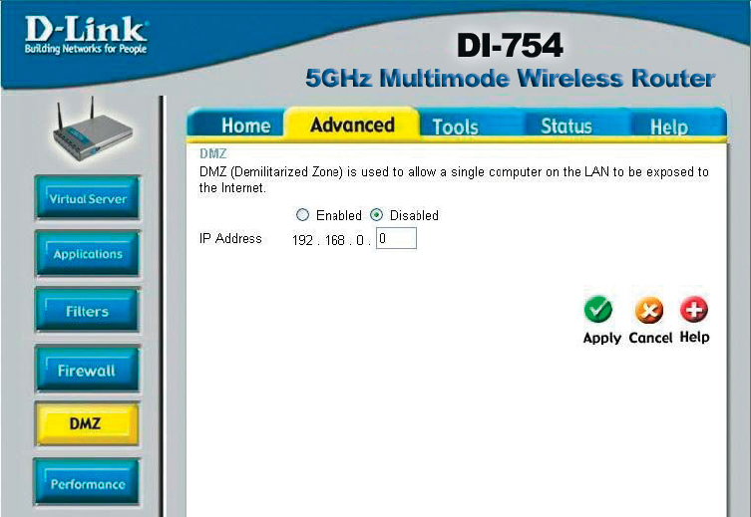Switch to the Advanced tab

tap(352, 125)
